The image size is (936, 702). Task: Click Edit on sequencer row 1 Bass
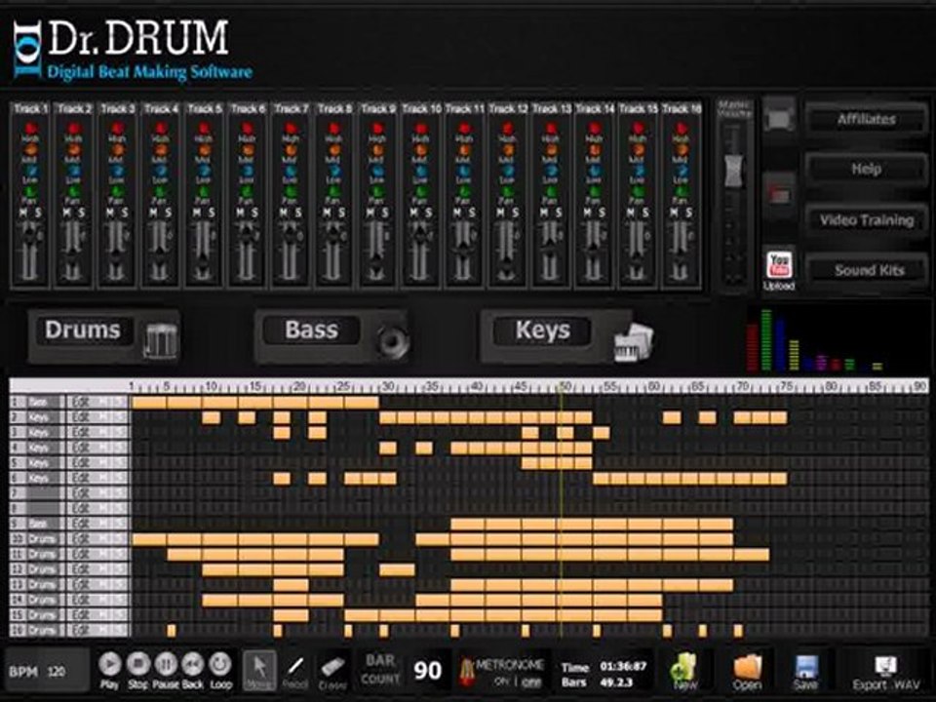tap(81, 403)
